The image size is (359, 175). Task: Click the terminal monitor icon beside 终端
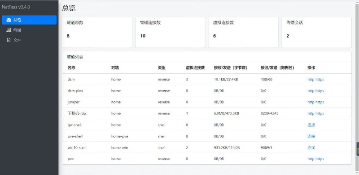pos(9,30)
